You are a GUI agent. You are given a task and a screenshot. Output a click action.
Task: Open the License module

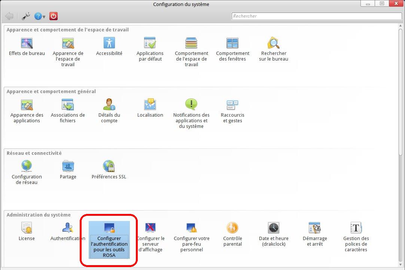[27, 232]
